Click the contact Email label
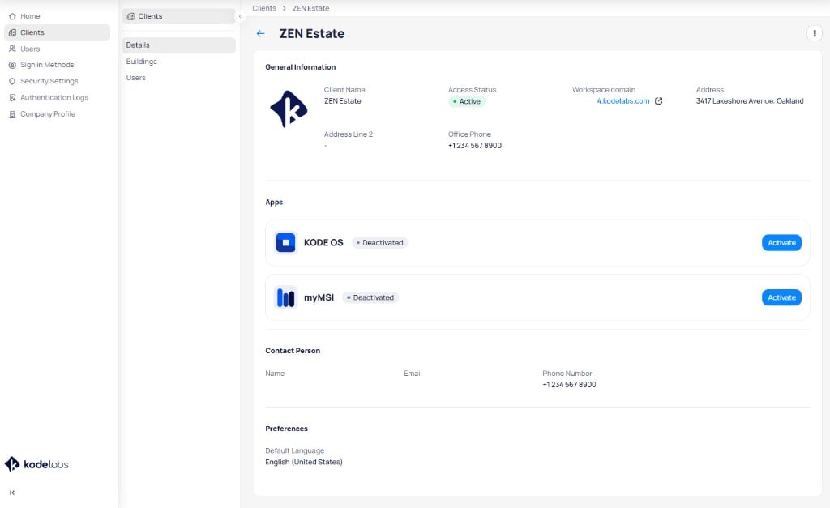Viewport: 830px width, 508px height. (413, 374)
